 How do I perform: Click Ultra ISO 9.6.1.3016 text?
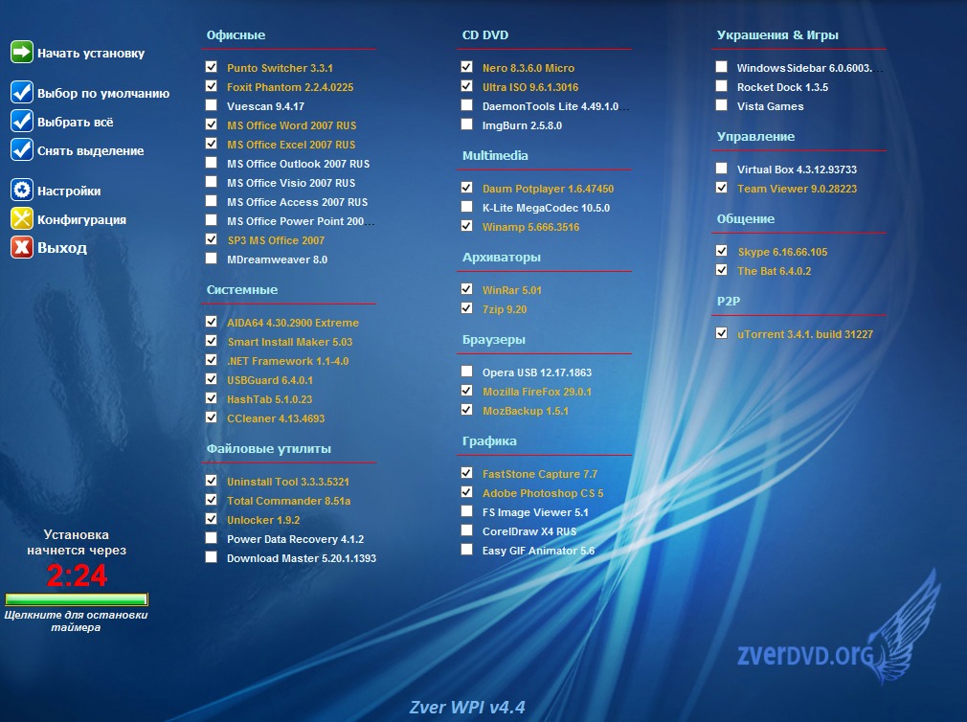pyautogui.click(x=530, y=87)
